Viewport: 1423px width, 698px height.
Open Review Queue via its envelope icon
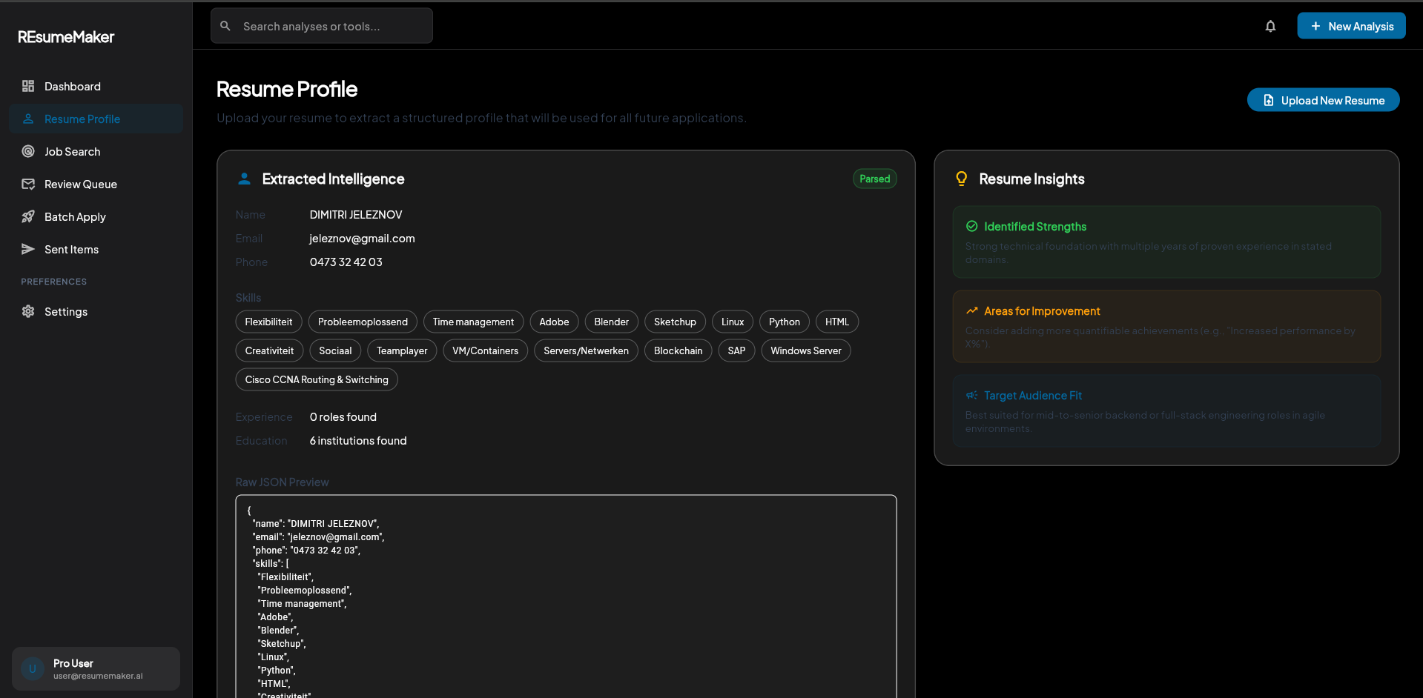28,184
